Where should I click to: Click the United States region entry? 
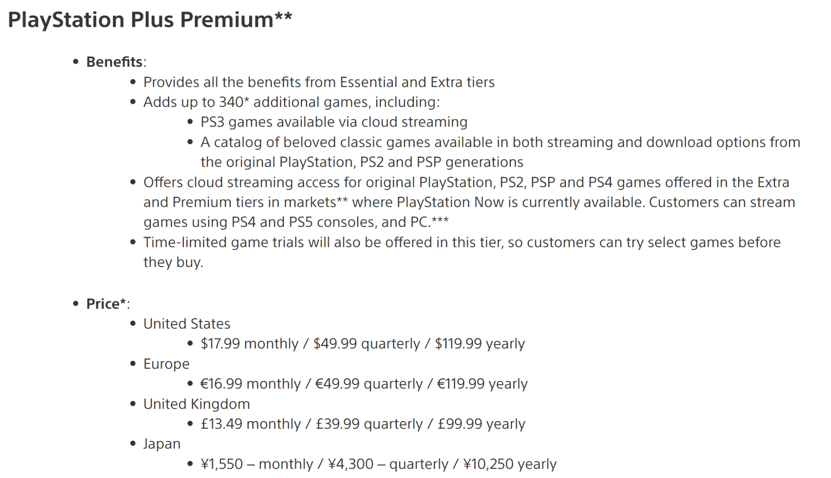[187, 323]
